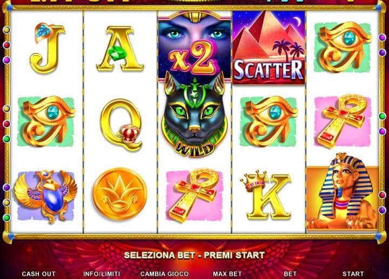Select the pyramid SCATTER symbol

269,47
